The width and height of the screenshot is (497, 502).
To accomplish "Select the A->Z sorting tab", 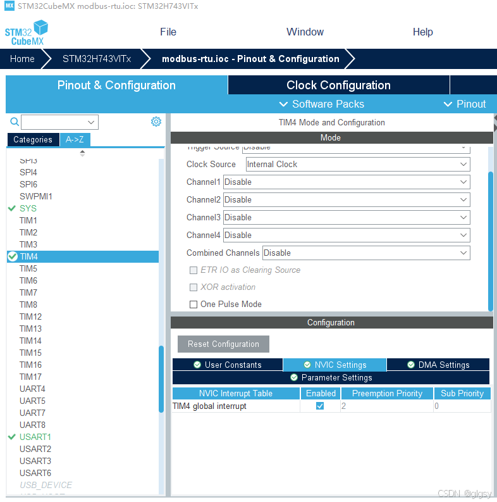I will tap(75, 140).
